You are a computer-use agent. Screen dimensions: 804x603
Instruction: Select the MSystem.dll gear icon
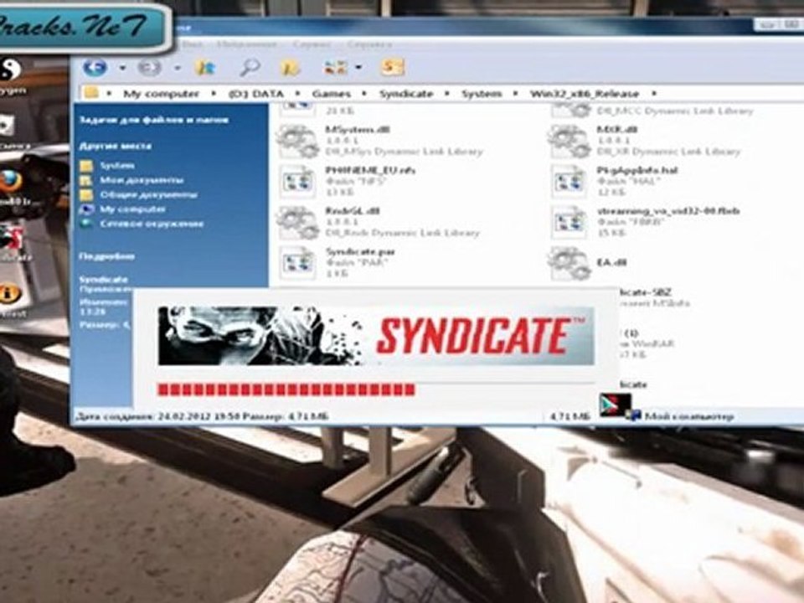pos(298,141)
